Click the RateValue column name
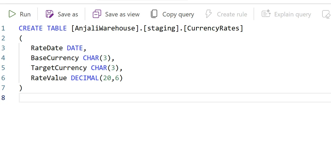Viewport: 331px width, 150px height. pyautogui.click(x=49, y=78)
